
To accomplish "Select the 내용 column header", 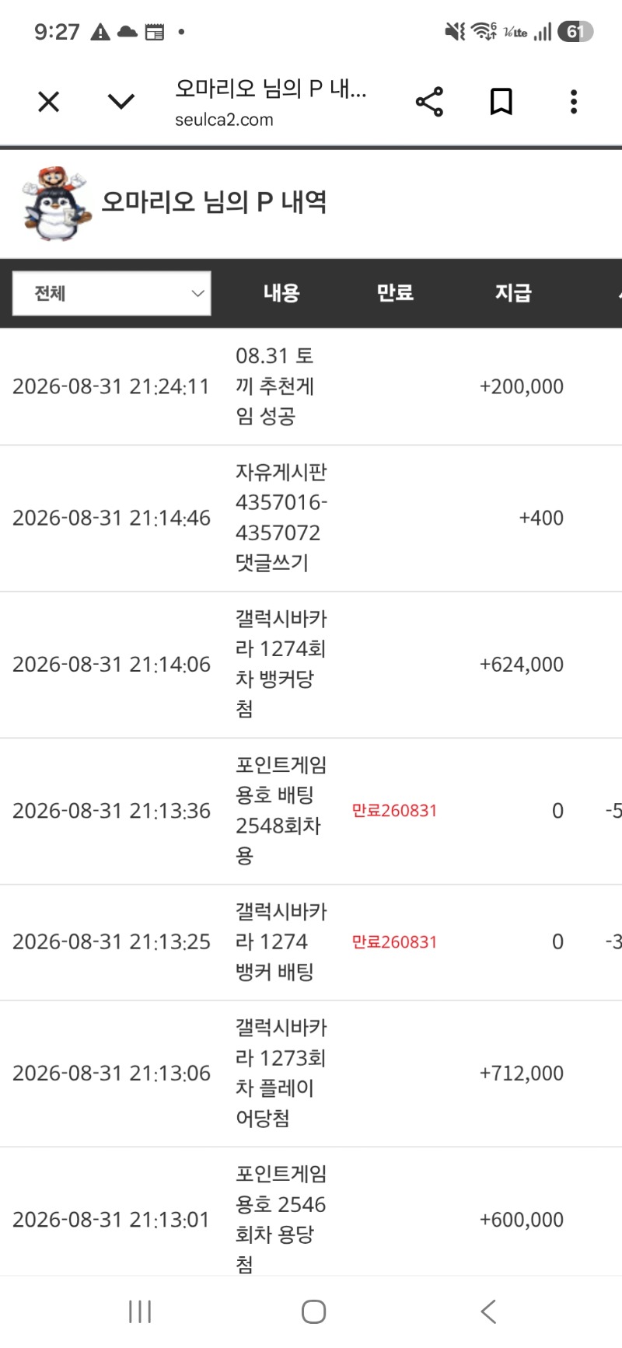I will click(281, 293).
